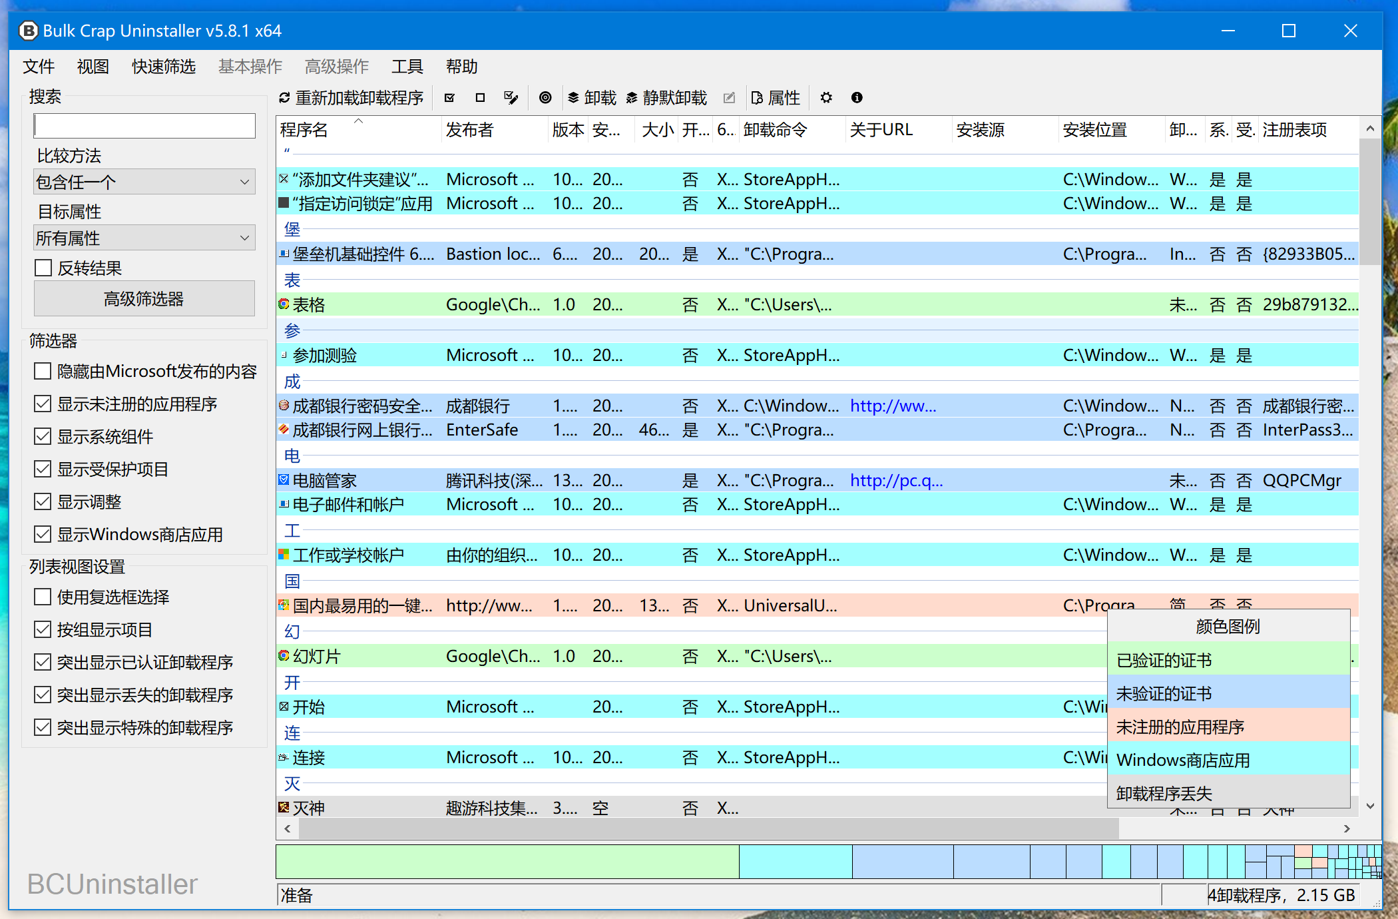1398x919 pixels.
Task: Enable 使用复选框选择 checkbox
Action: pyautogui.click(x=43, y=597)
